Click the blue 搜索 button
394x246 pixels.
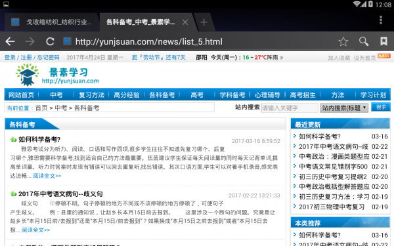click(381, 107)
